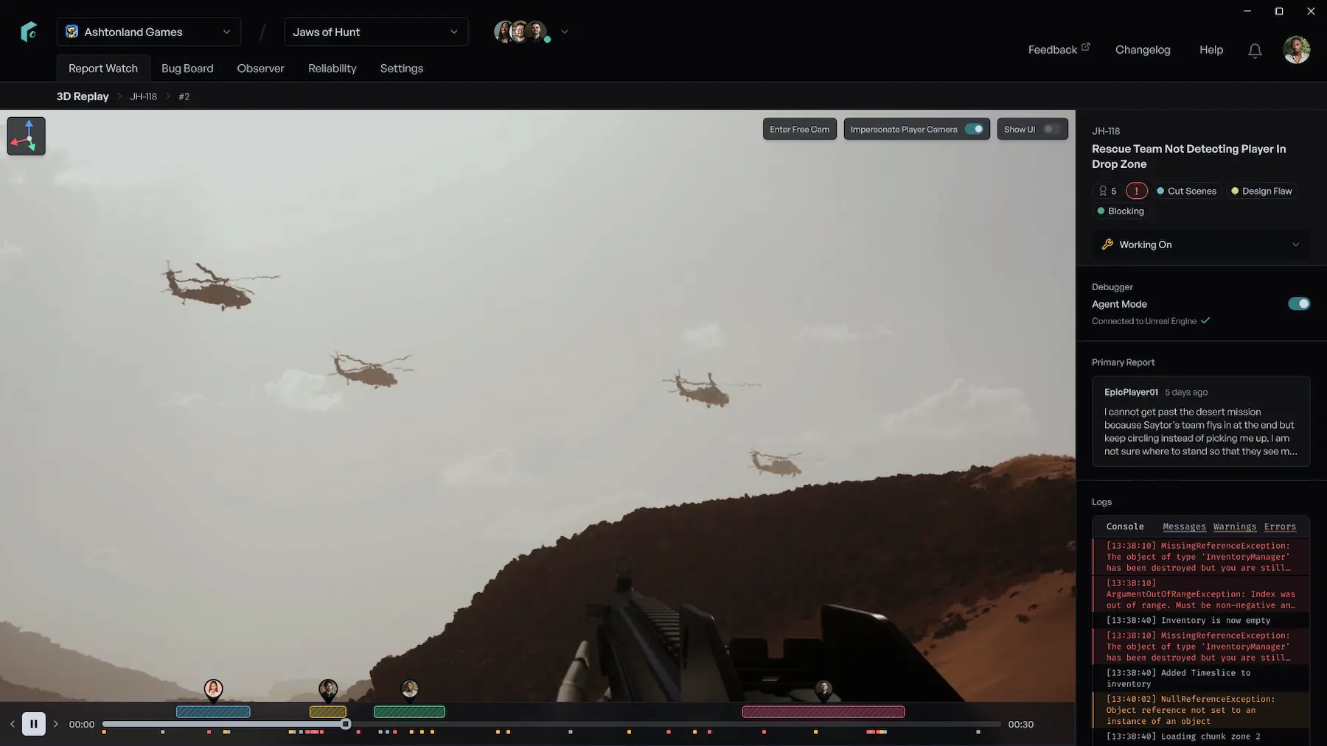
Task: Open the Changelog link
Action: coord(1143,50)
